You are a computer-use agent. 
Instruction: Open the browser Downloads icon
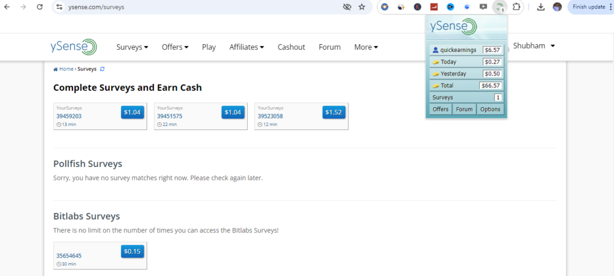click(x=541, y=7)
